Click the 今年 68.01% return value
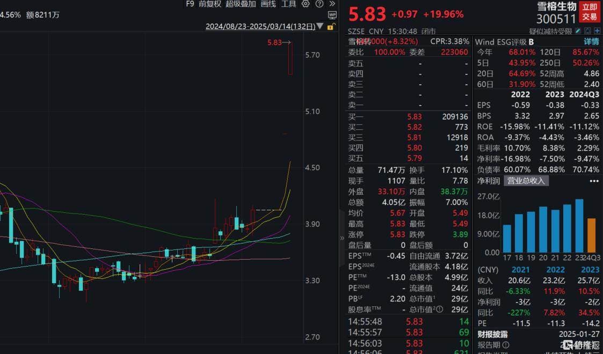This screenshot has height=354, width=603. [522, 52]
